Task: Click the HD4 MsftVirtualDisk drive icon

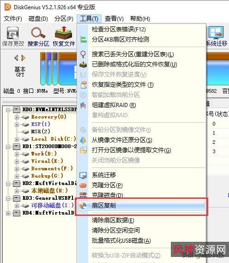Action: coord(17,213)
